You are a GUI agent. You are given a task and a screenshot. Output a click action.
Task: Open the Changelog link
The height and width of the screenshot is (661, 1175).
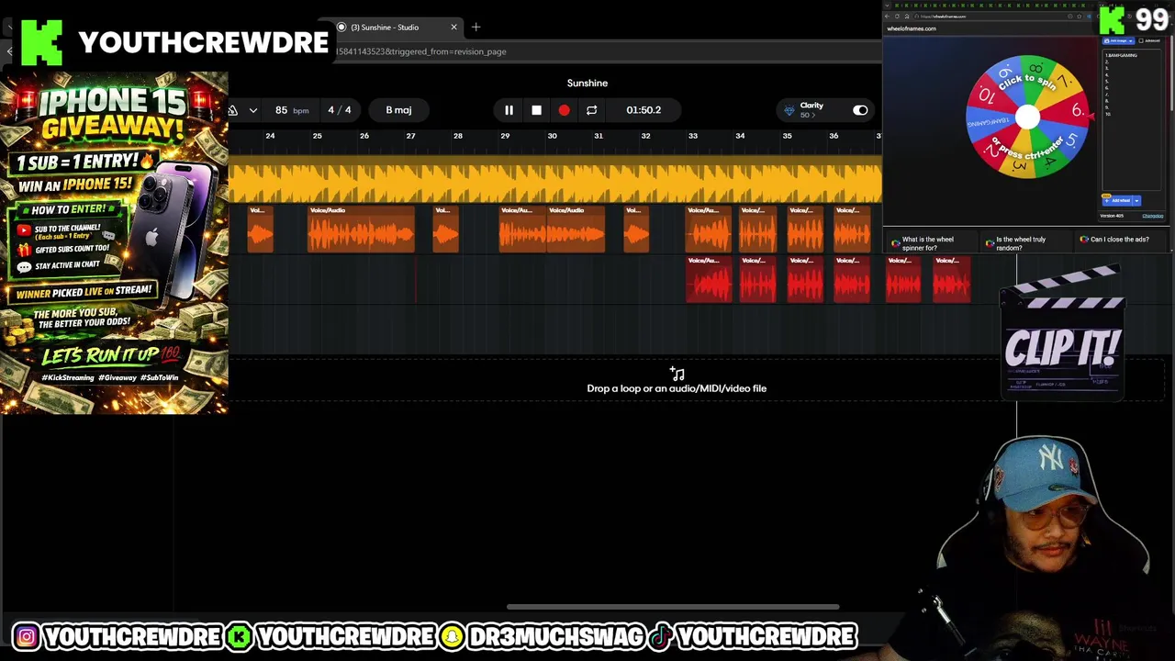(1153, 216)
